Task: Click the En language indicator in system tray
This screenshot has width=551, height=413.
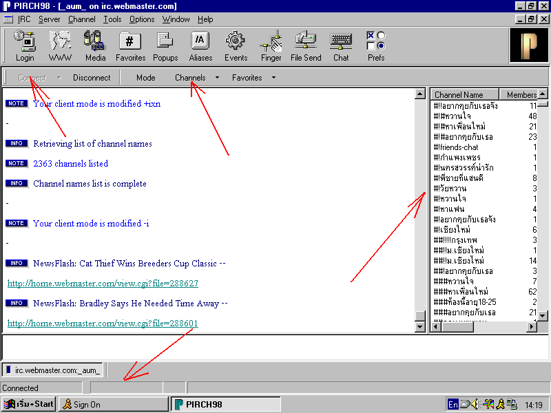Action: (453, 404)
